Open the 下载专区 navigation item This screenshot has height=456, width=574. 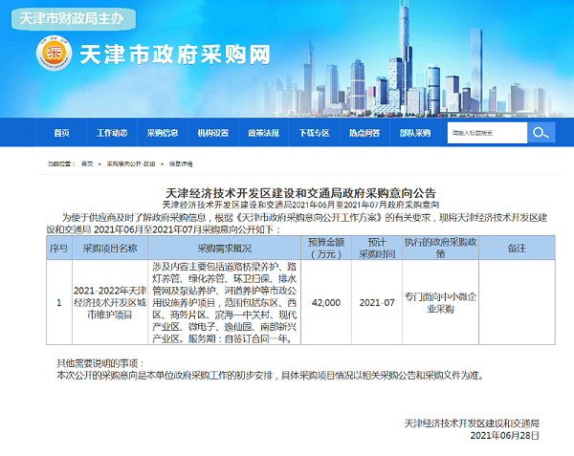click(x=314, y=133)
